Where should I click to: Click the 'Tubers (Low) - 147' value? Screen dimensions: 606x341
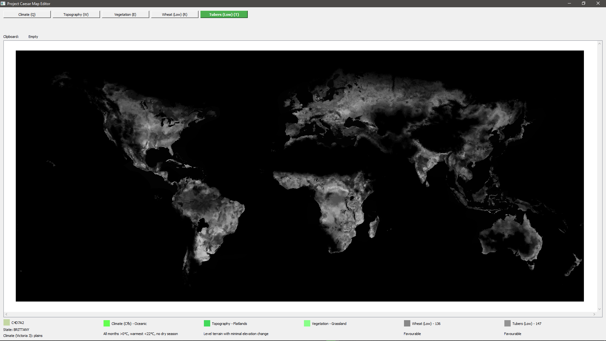(527, 324)
